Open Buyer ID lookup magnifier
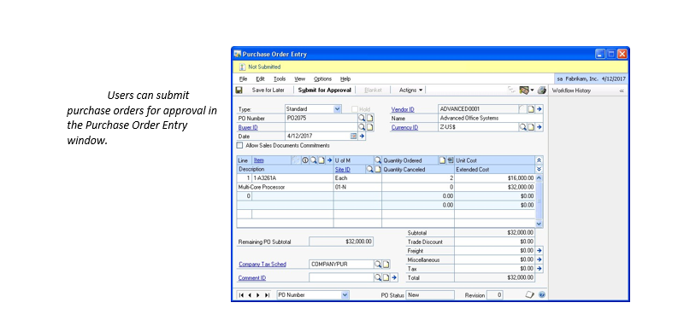678x320 pixels. [363, 127]
